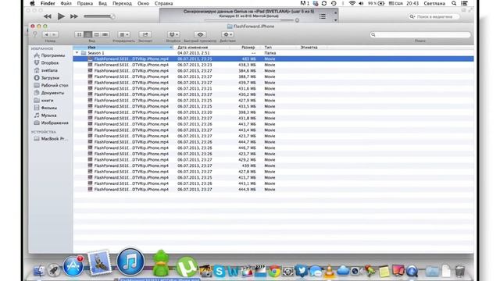This screenshot has height=281, width=500.
Task: Sort by the Дата изменения column
Action: point(202,47)
